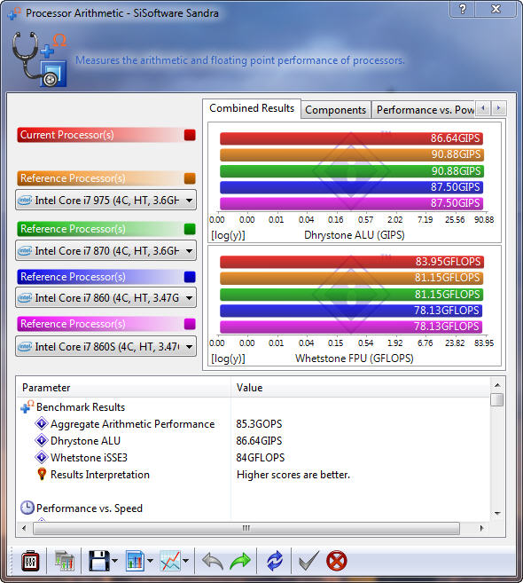
Task: Click the Intel logo in the Core i7 975 dropdown
Action: (25, 201)
